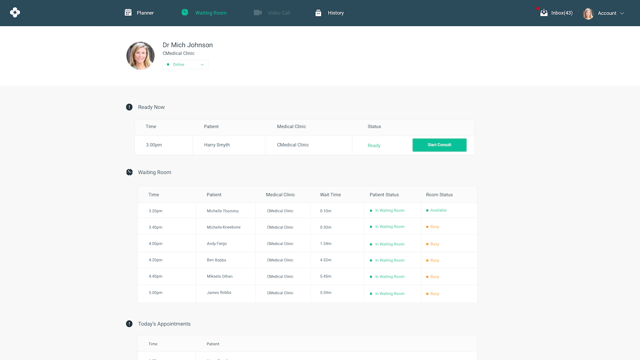
Task: Click the 4.00pm appointment time
Action: tap(156, 244)
